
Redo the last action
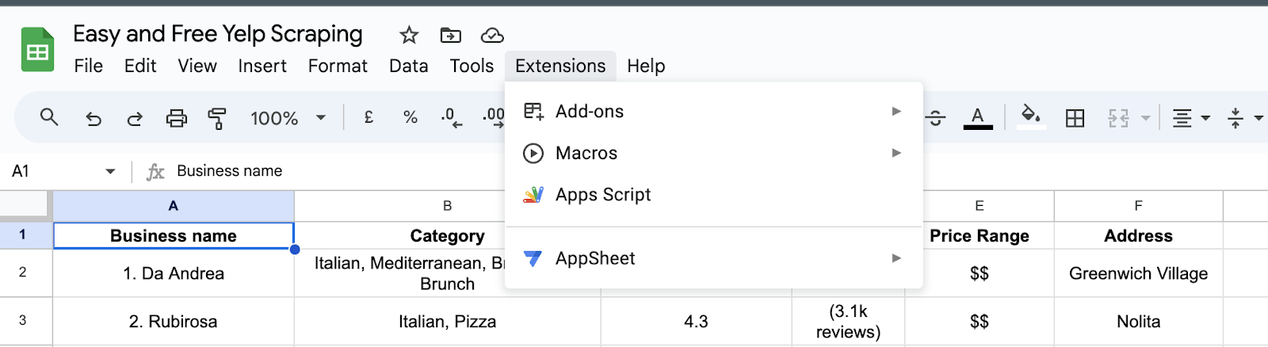(135, 119)
